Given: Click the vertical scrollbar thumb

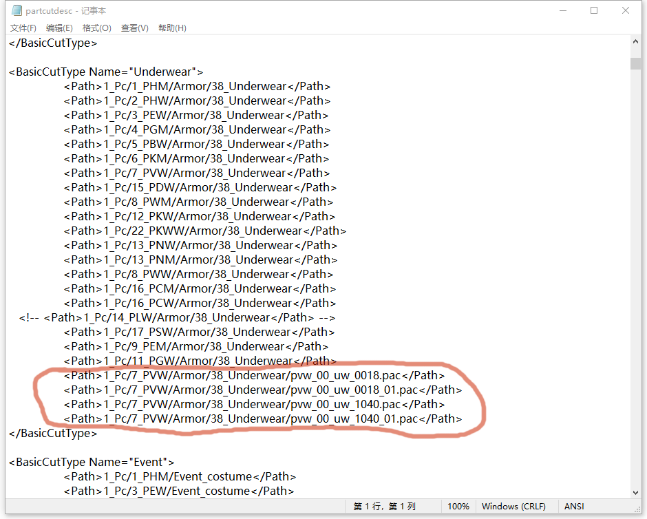Looking at the screenshot, I should tap(635, 63).
